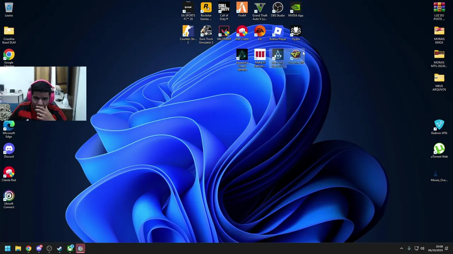
Task: Switch to Ubisoft Connect on the taskbar
Action: 80,248
